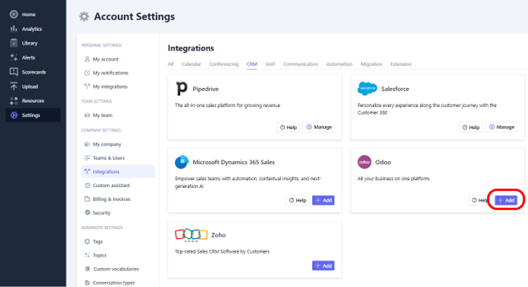Click the Salesforce cloud logo
528x287 pixels.
pyautogui.click(x=367, y=88)
